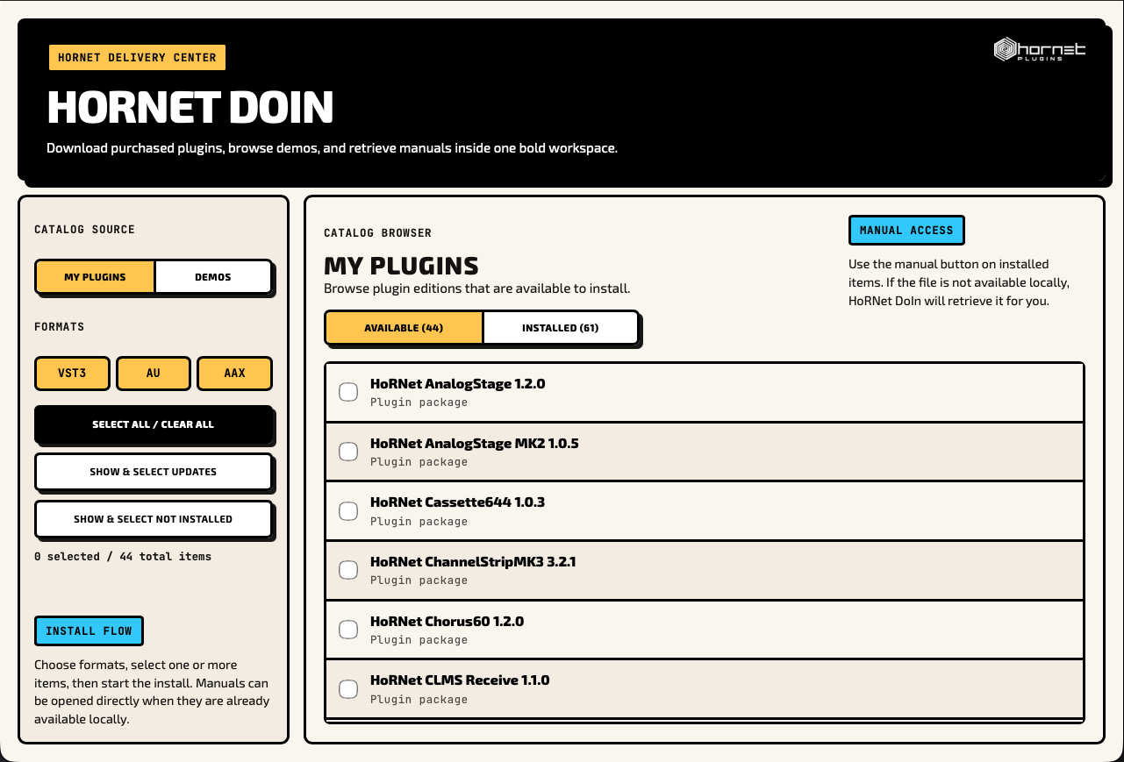1124x762 pixels.
Task: Click the Formats label
Action: click(60, 327)
